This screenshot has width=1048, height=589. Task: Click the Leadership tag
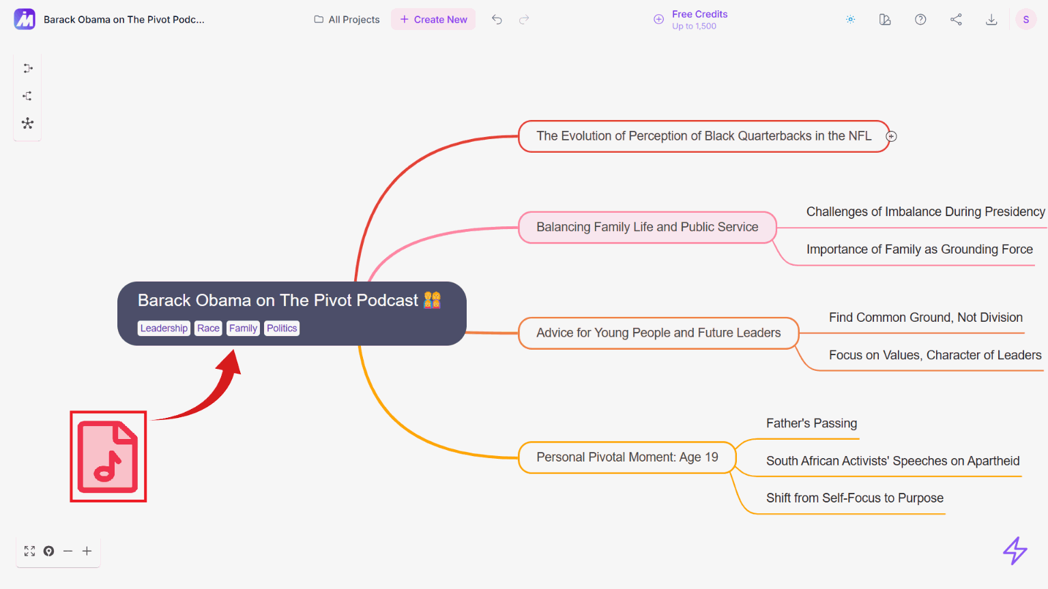(164, 329)
